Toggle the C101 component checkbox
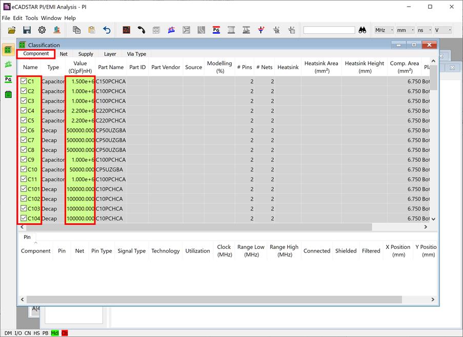This screenshot has height=337, width=463. tap(24, 188)
